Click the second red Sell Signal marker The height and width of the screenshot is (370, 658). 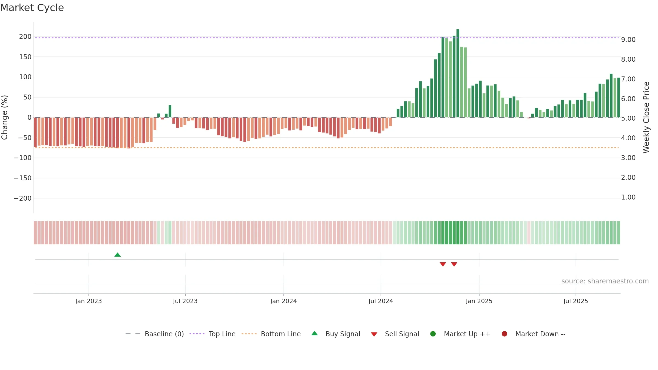(x=454, y=264)
